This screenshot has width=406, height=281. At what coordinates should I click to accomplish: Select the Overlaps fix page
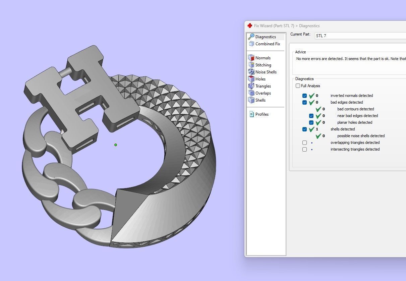tap(260, 93)
